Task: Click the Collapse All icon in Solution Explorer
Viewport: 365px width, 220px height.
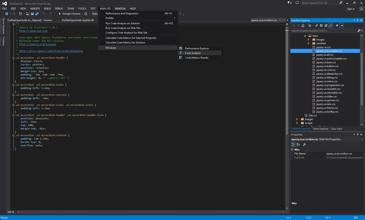Action: click(x=326, y=26)
